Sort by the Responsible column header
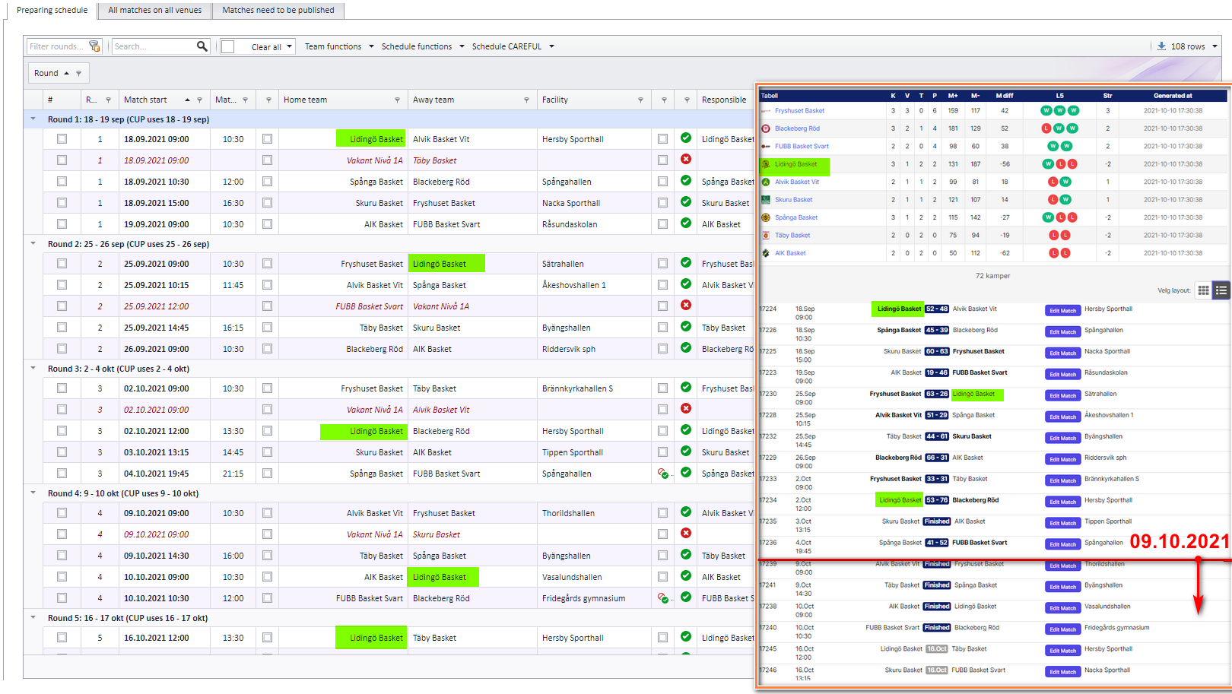This screenshot has width=1232, height=694. (x=724, y=100)
